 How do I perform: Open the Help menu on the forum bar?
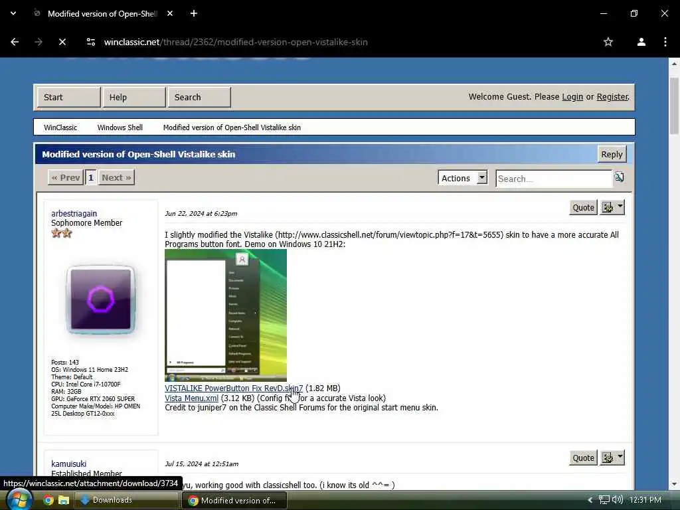tap(134, 97)
